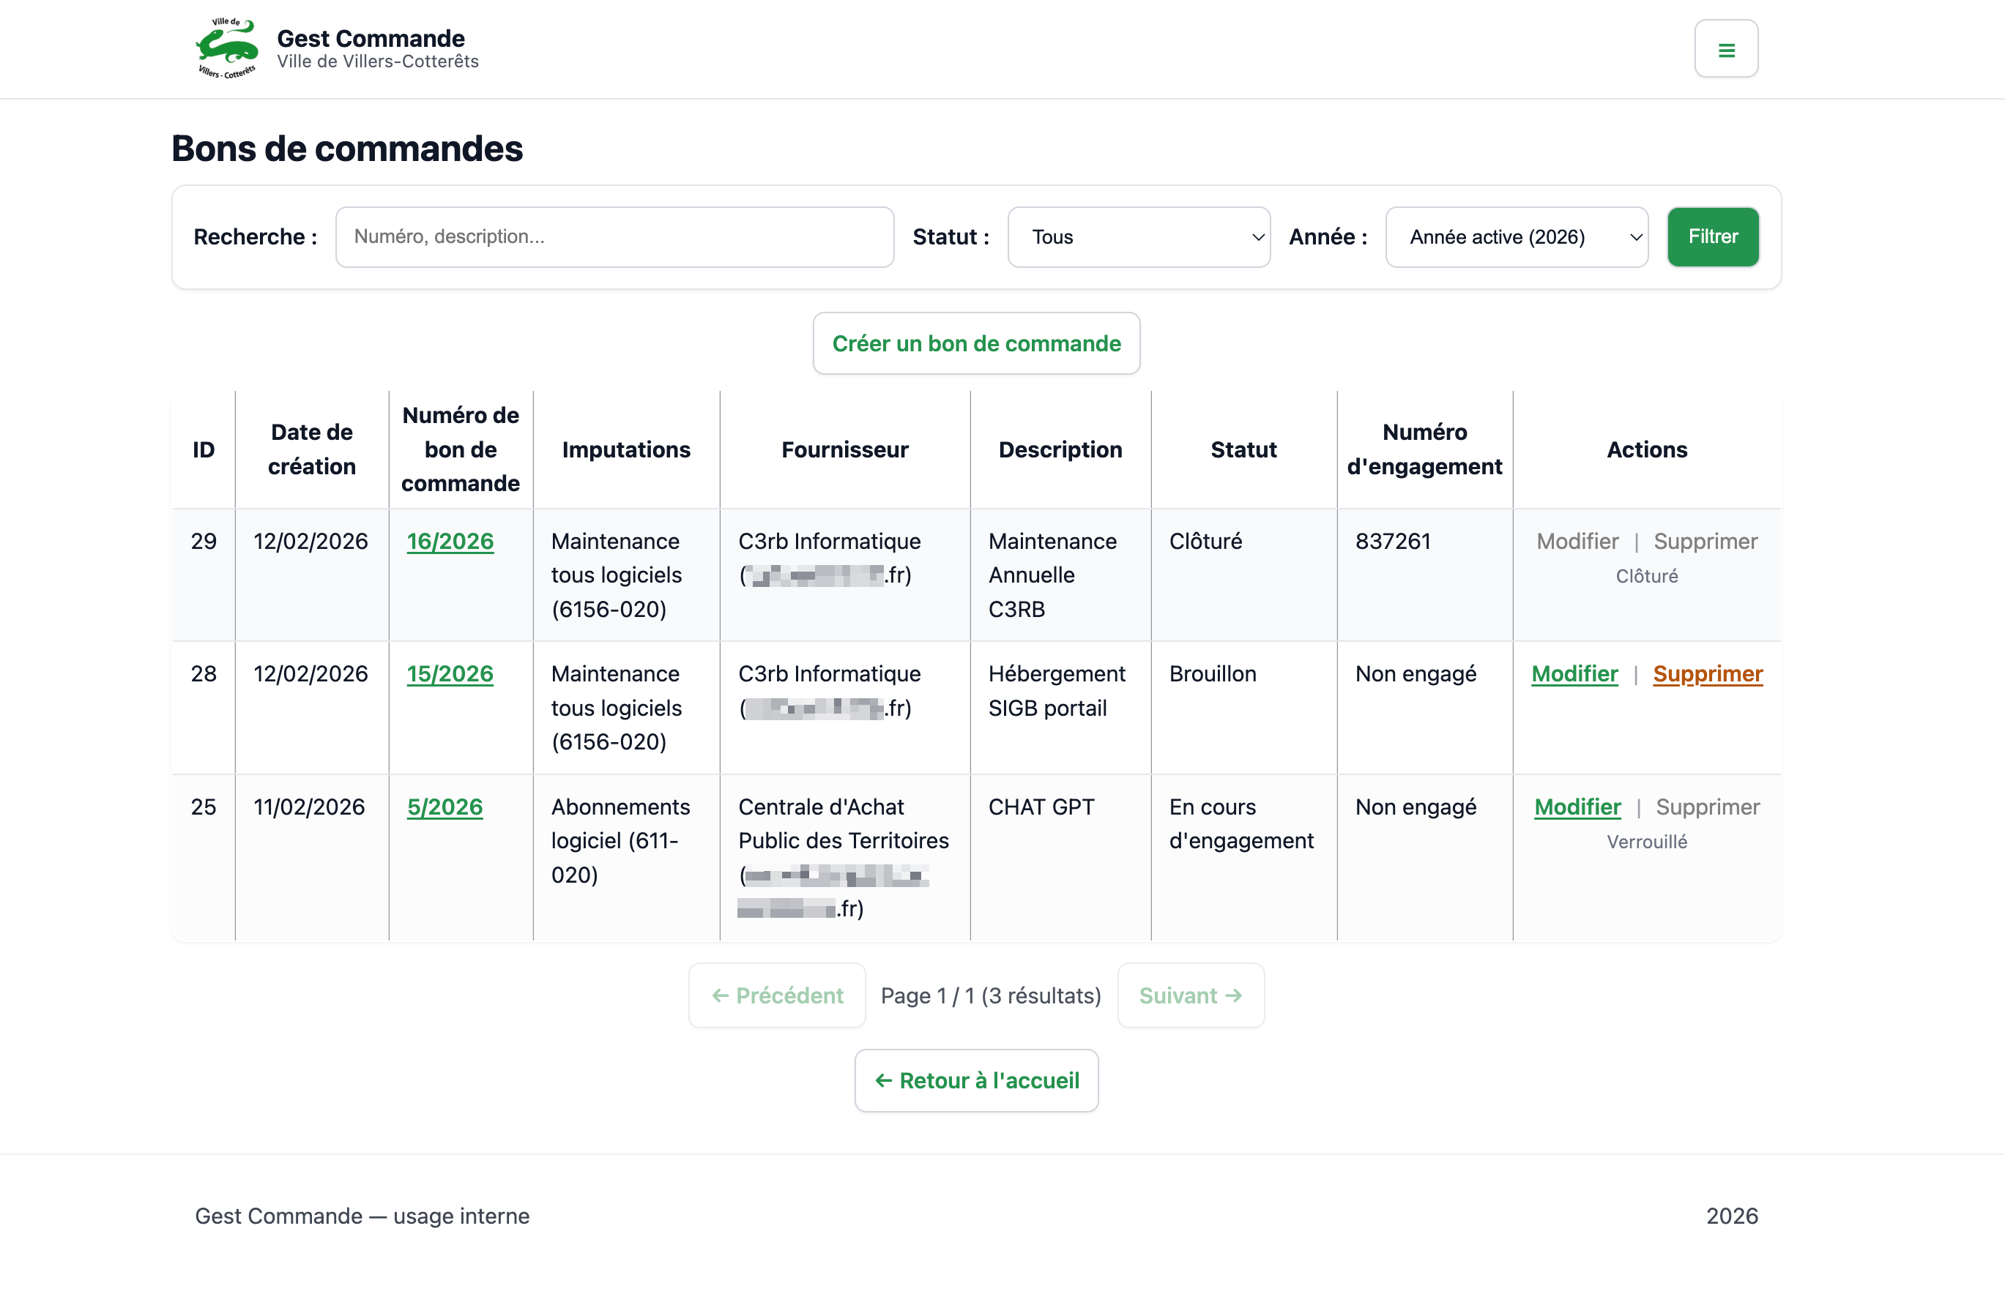Image resolution: width=2005 pixels, height=1294 pixels.
Task: Go to Précédent page
Action: [x=776, y=995]
